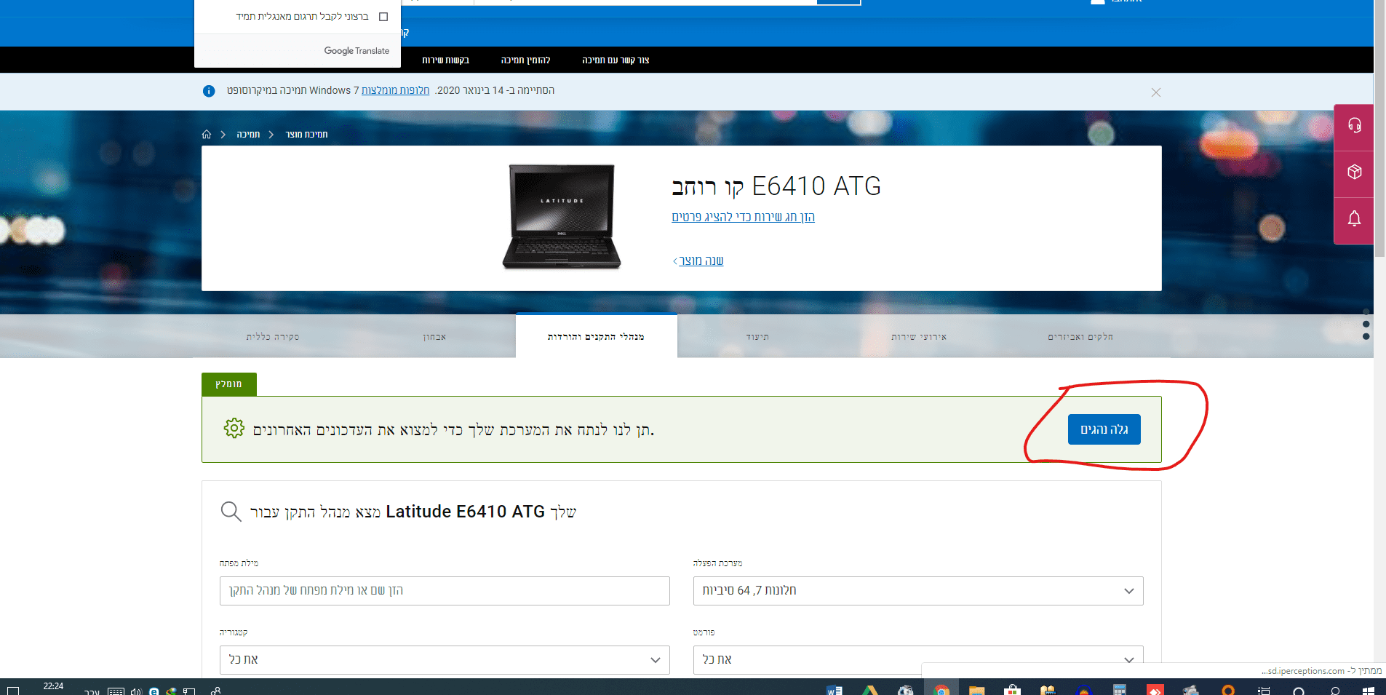Switch to the אבחון (diagnostics) tab
1386x695 pixels.
[434, 336]
